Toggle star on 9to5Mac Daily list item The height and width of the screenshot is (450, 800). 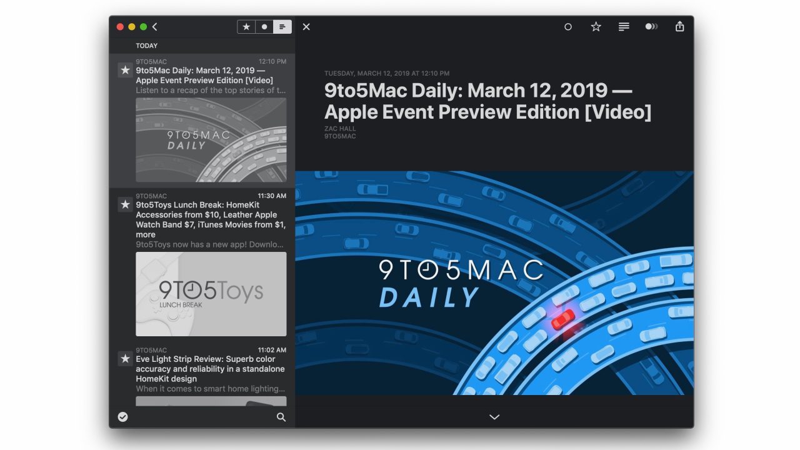[125, 71]
